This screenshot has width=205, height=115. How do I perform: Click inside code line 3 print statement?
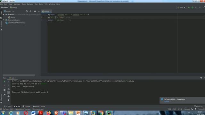[59, 20]
